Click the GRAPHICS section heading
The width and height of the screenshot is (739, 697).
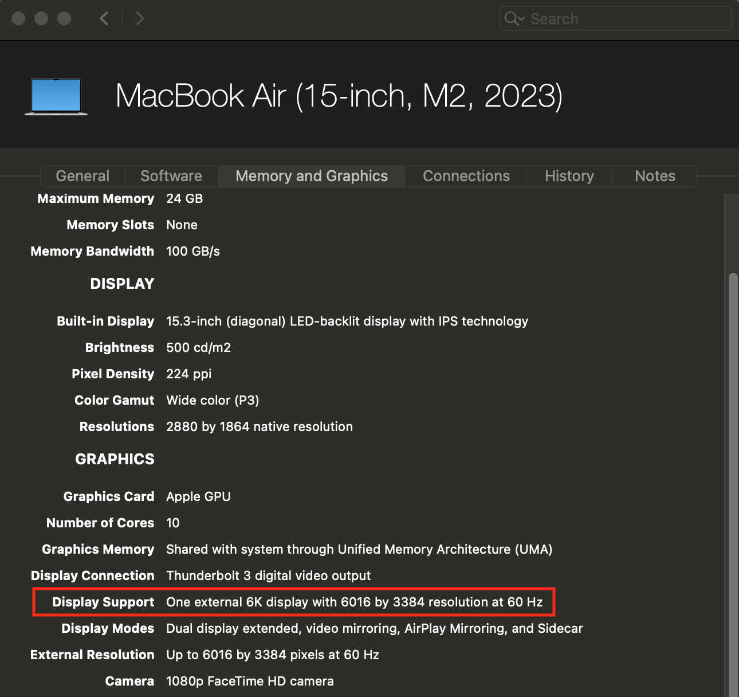click(115, 459)
